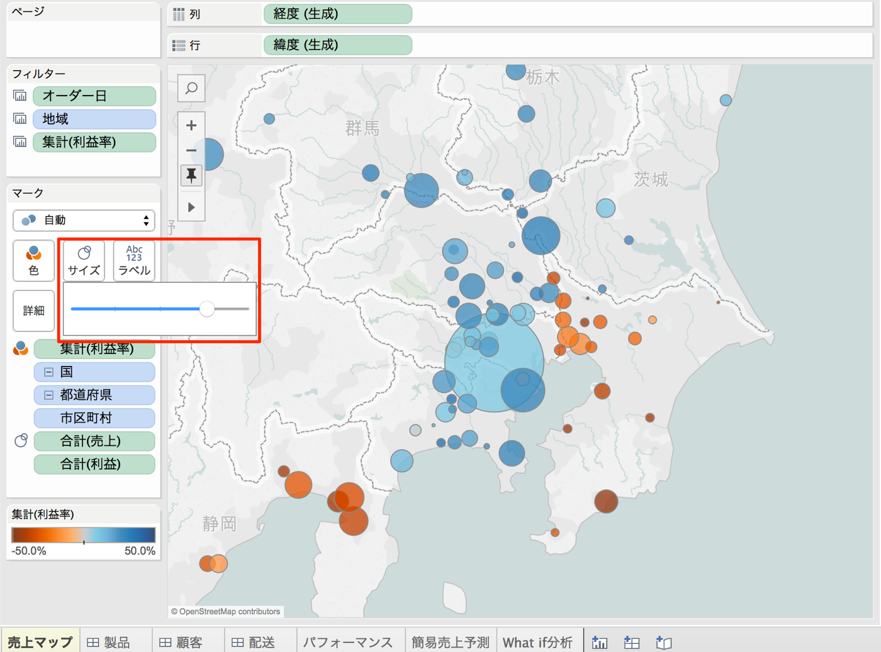Click the mark size slider handle
Screen dimensions: 881x652
pyautogui.click(x=207, y=309)
